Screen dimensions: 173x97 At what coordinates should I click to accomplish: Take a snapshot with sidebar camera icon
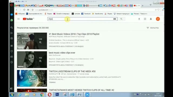click(x=12, y=38)
